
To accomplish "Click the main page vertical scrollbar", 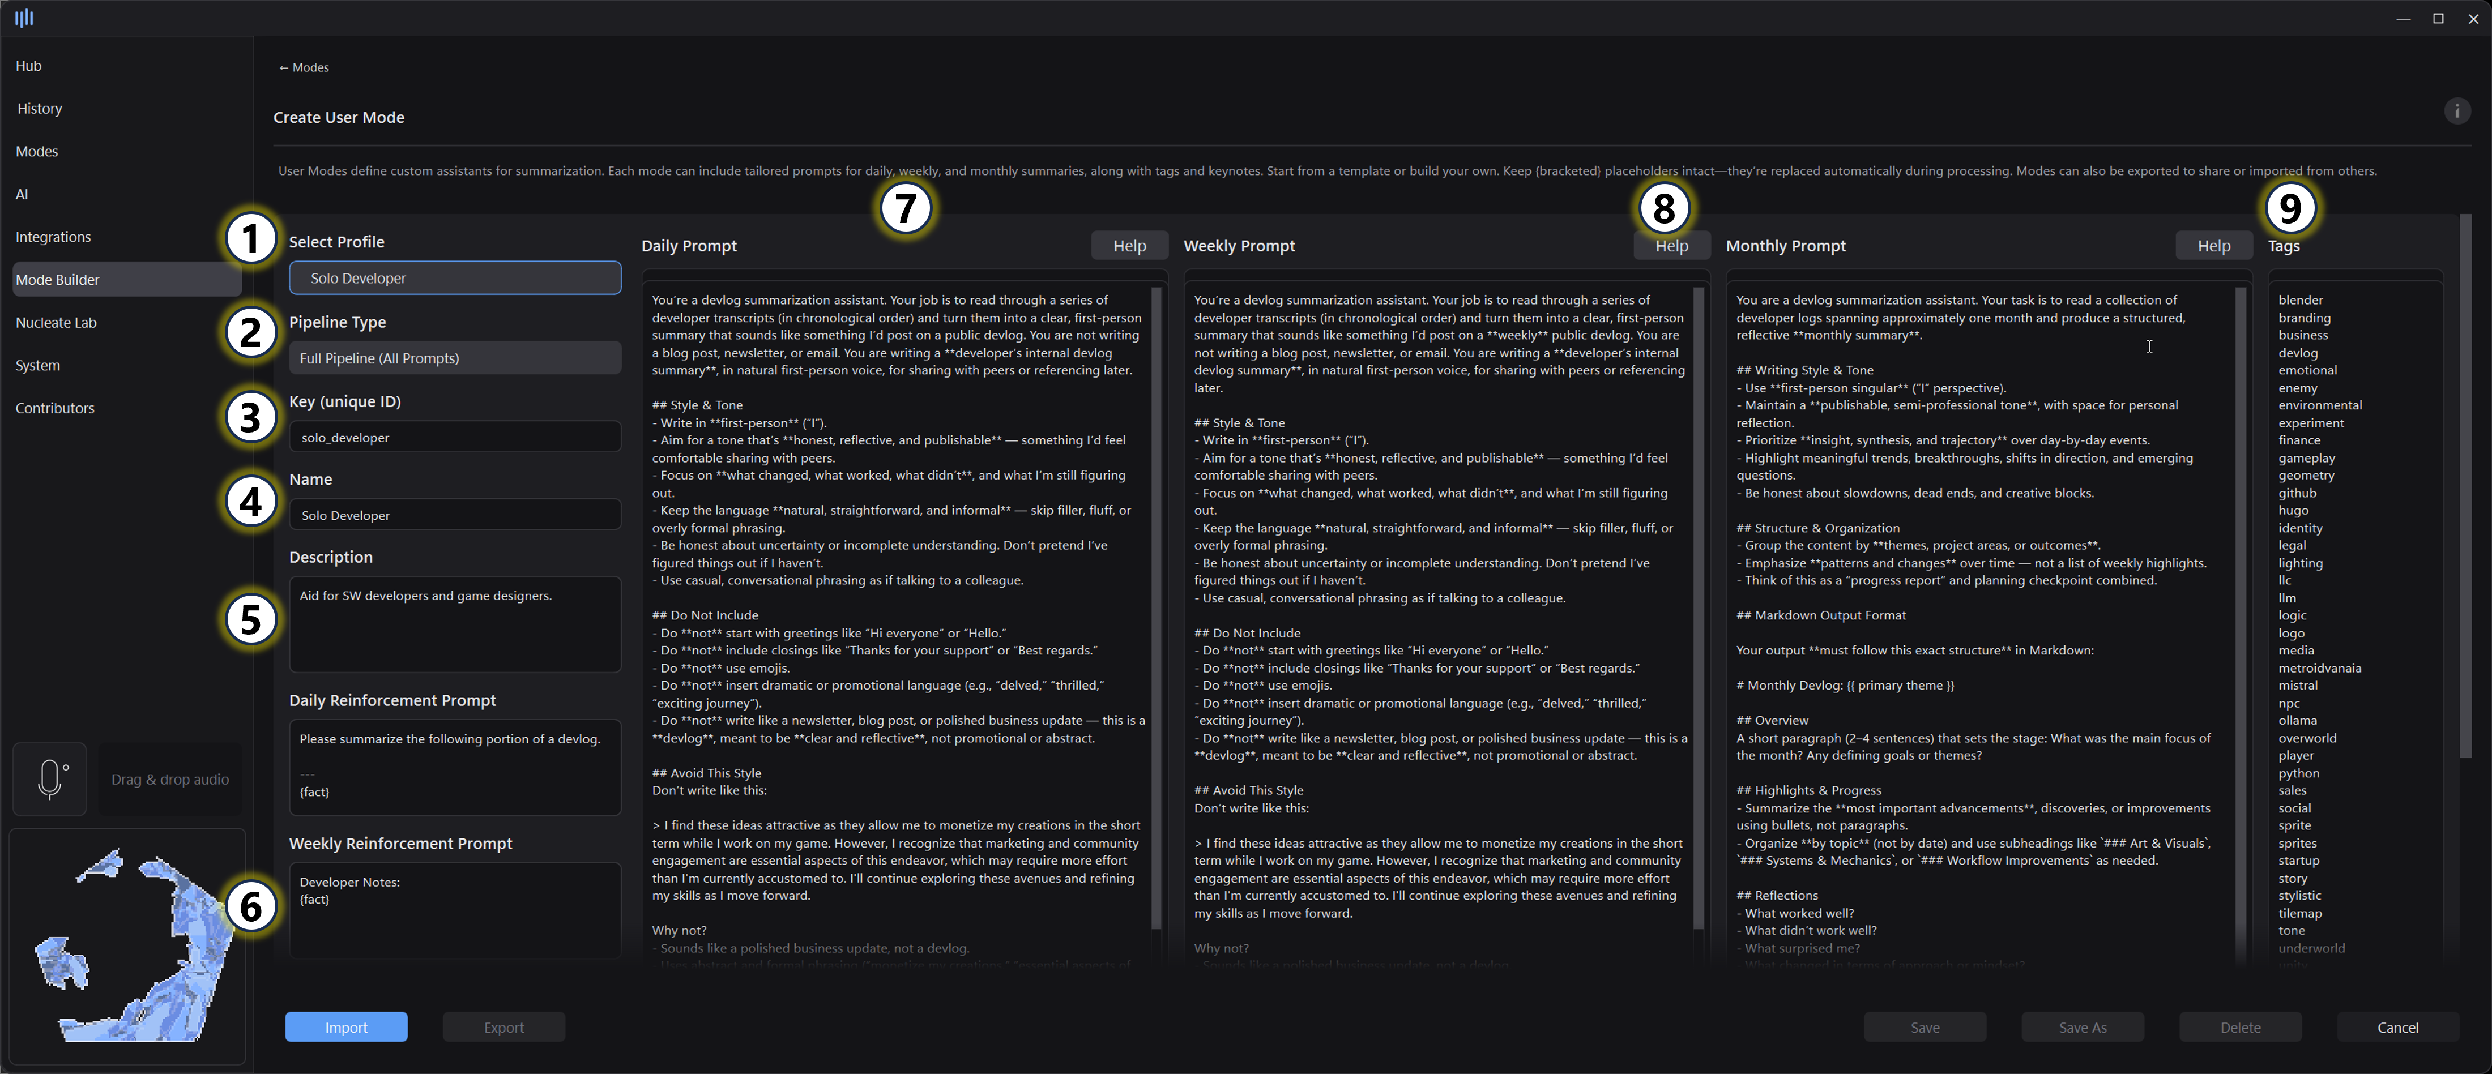I will click(2465, 486).
